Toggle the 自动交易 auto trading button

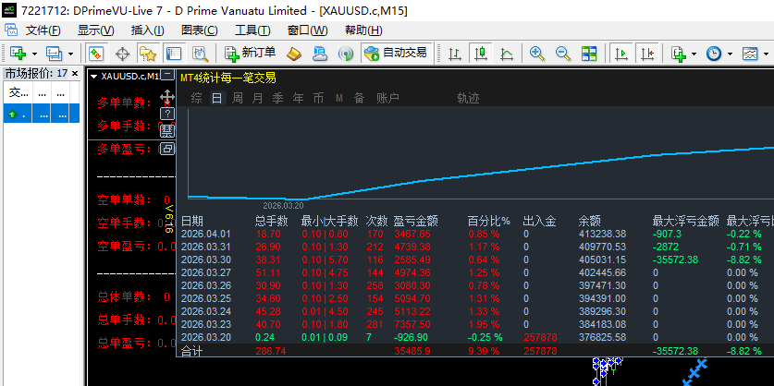click(x=397, y=53)
